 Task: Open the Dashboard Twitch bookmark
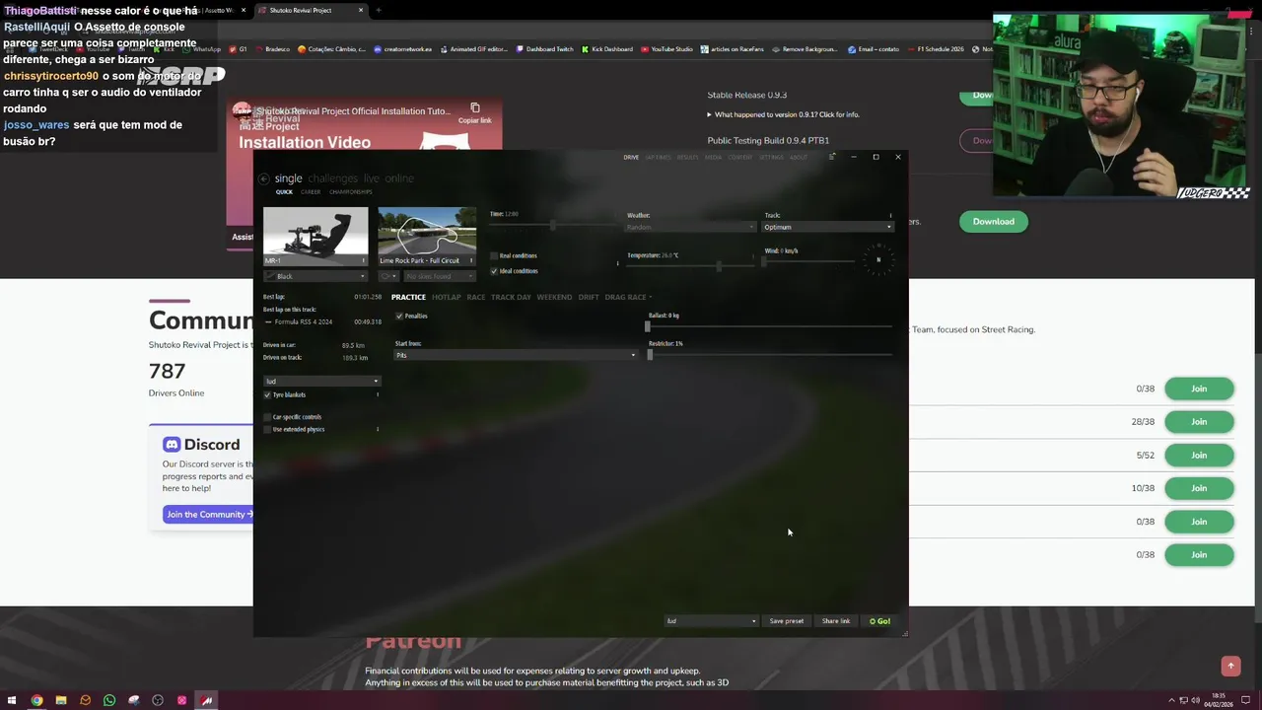coord(544,49)
